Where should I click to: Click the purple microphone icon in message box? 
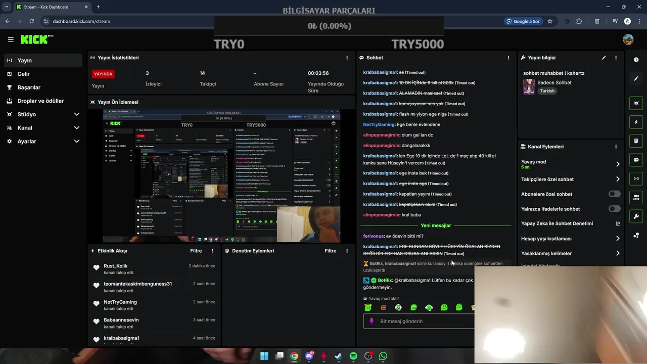372,321
